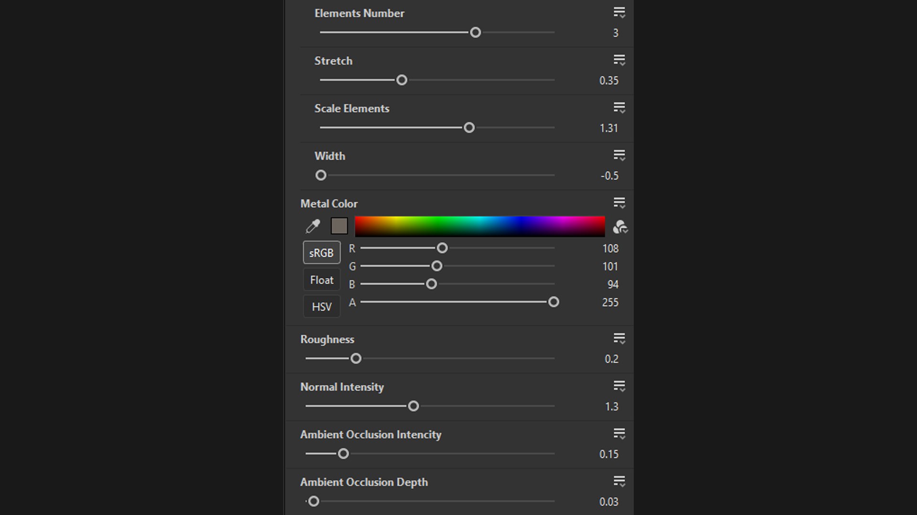The height and width of the screenshot is (515, 917).
Task: Open Roughness parameter options menu icon
Action: 619,339
